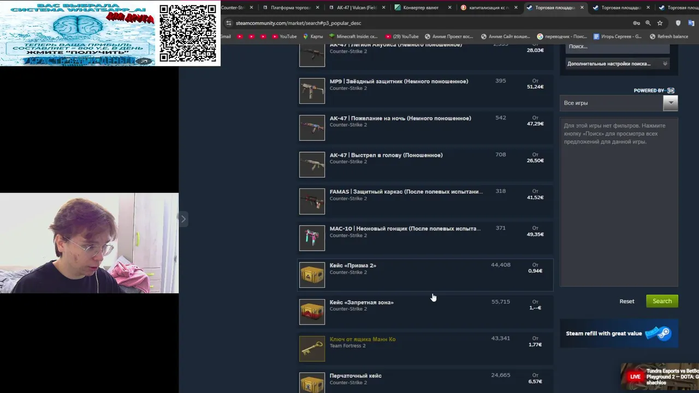Open AK-47 | Выстрел в голову listing title
Image resolution: width=699 pixels, height=393 pixels.
[386, 155]
